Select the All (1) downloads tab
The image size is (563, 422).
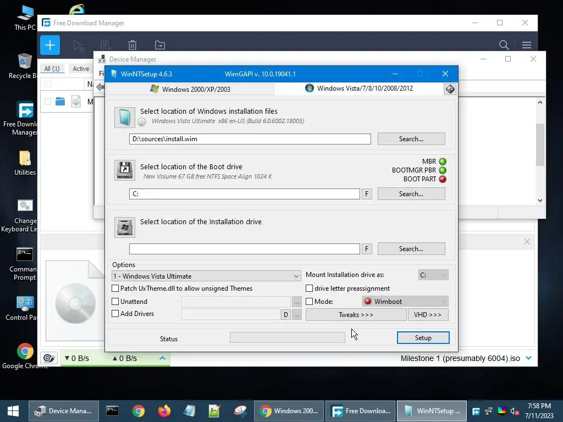coord(52,69)
